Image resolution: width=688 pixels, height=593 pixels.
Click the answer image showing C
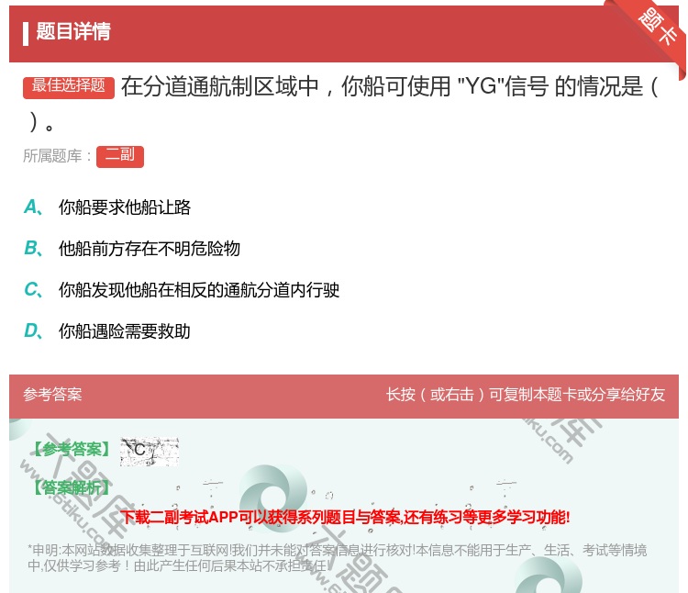click(x=150, y=452)
